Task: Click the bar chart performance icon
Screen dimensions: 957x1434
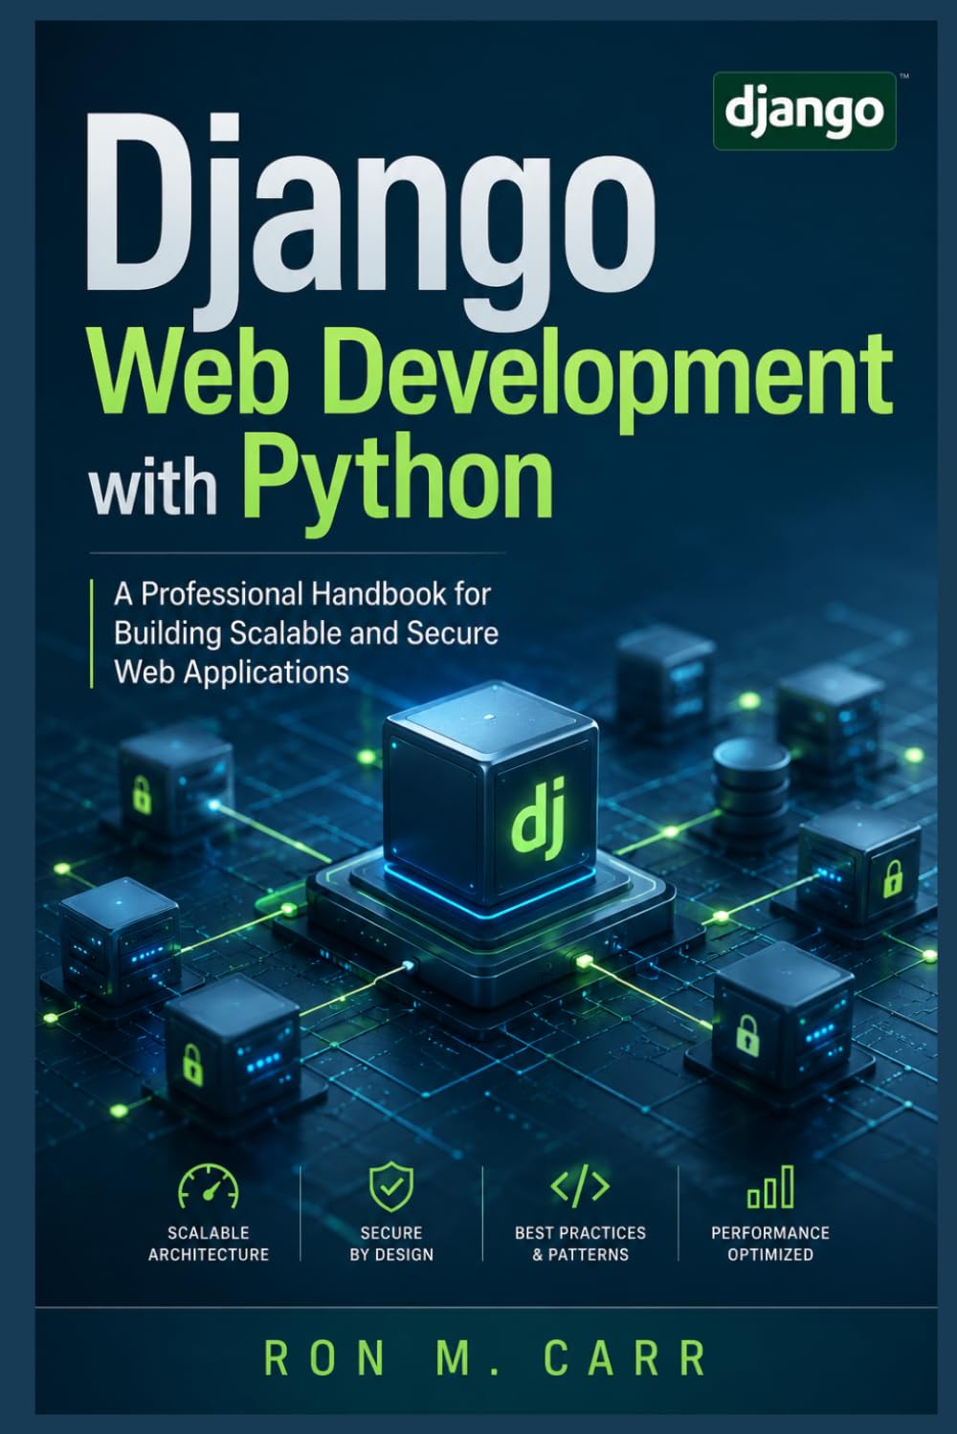Action: [x=770, y=1187]
